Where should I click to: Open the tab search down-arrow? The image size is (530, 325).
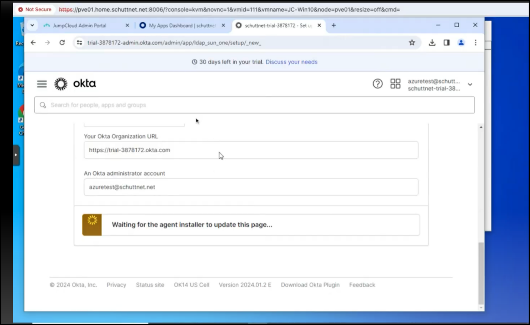[32, 25]
